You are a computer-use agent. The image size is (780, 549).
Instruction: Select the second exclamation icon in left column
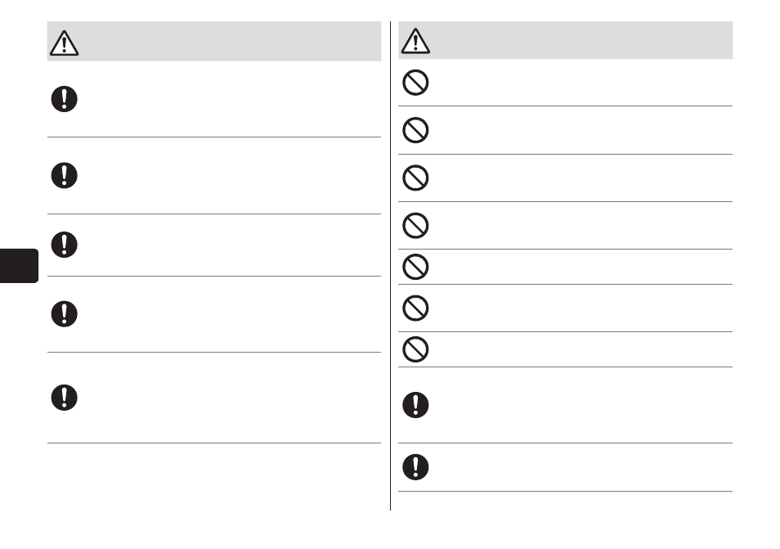pyautogui.click(x=64, y=175)
